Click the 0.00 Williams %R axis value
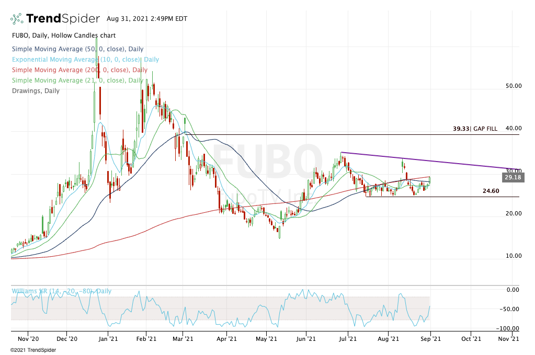 (x=513, y=290)
